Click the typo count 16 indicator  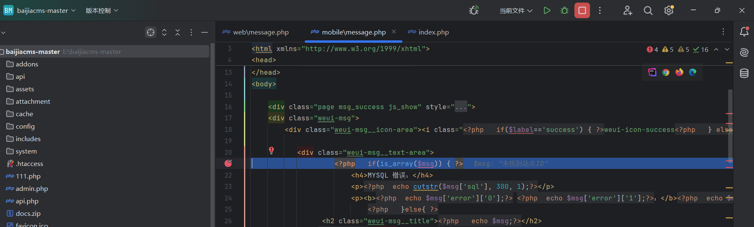pos(700,49)
